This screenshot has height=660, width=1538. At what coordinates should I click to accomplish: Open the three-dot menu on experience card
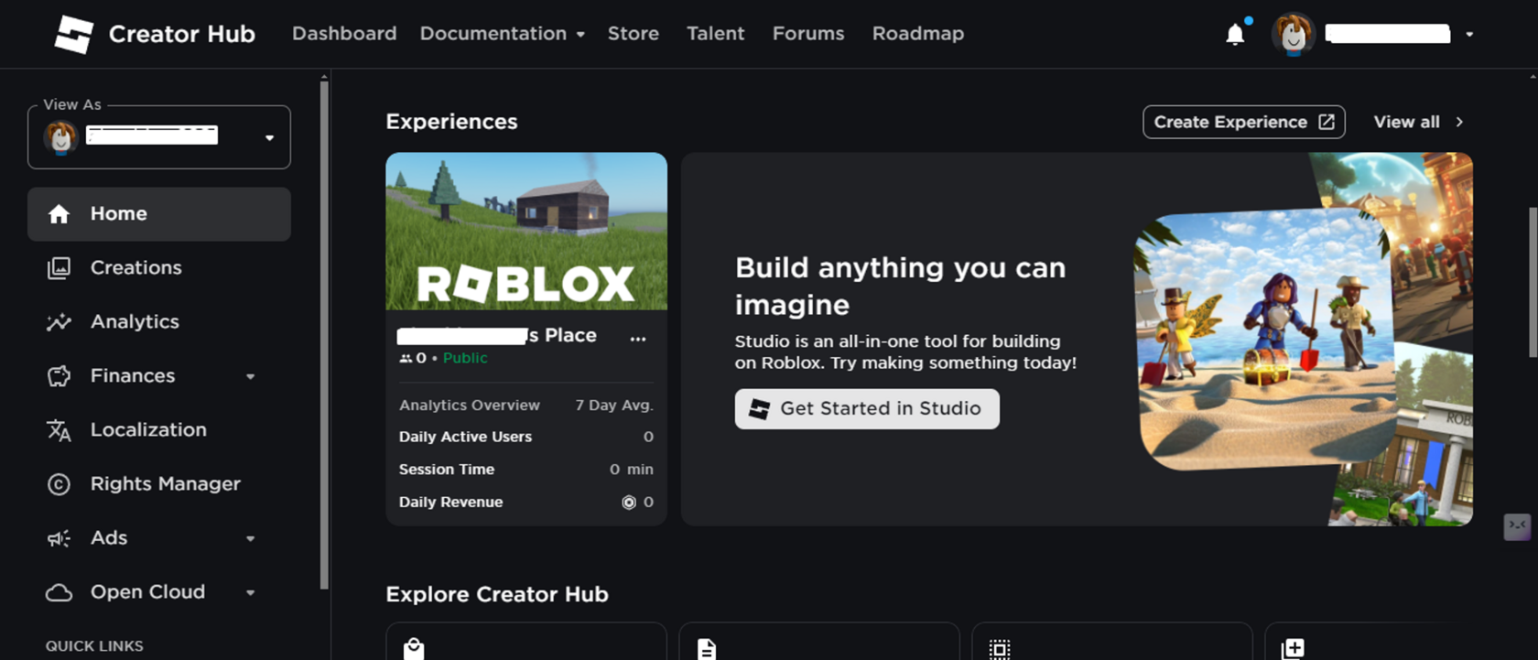click(638, 339)
